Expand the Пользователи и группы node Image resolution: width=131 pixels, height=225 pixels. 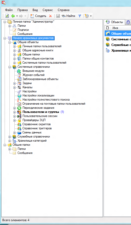coord(14,112)
